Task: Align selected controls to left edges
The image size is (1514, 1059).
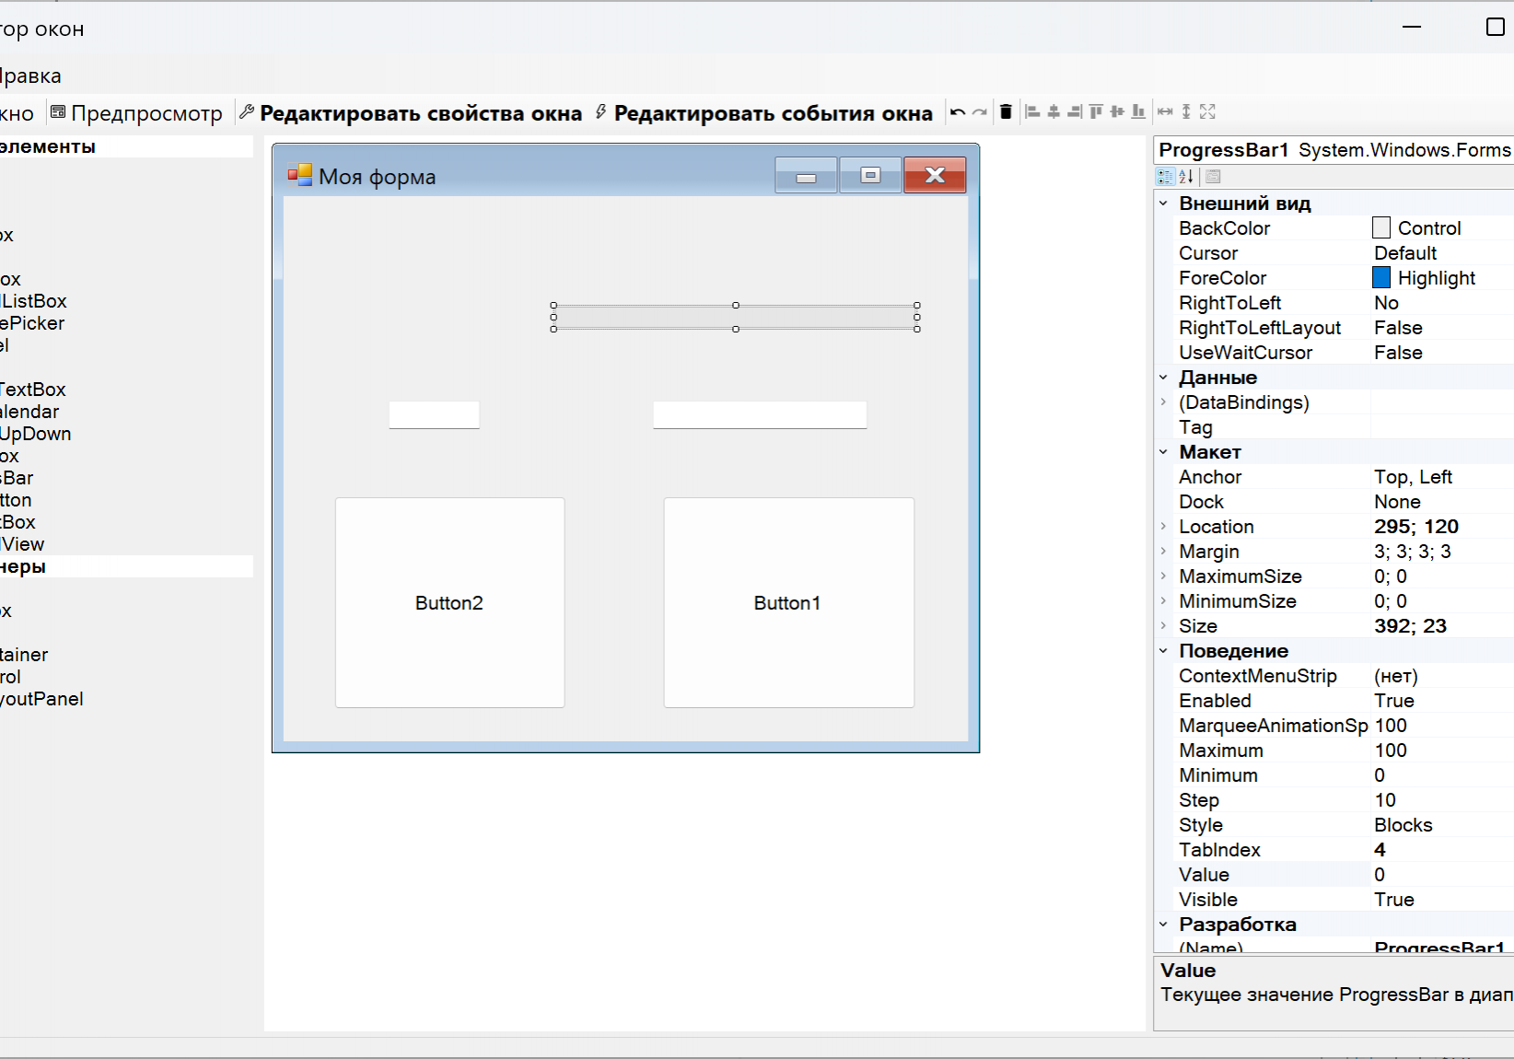Action: (1032, 112)
